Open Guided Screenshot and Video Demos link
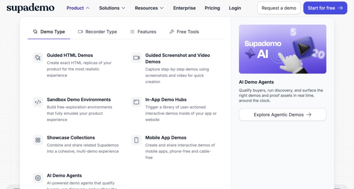This screenshot has height=189, width=354. [x=178, y=59]
